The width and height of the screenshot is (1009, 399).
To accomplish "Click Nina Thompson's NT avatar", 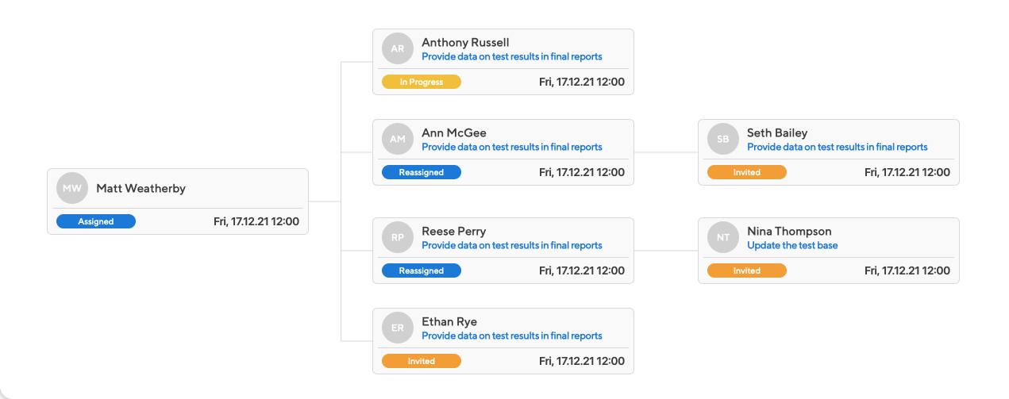I will pos(723,237).
